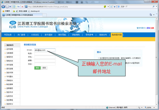This screenshot has width=159, height=110.
Task: Open 借阅历史 in the sidebar
Action: [x=10, y=57]
